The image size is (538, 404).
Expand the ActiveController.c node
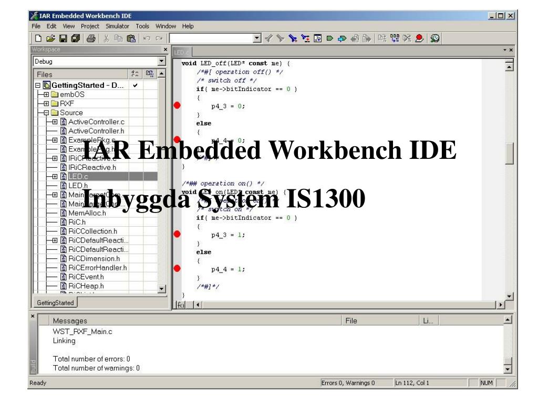55,122
